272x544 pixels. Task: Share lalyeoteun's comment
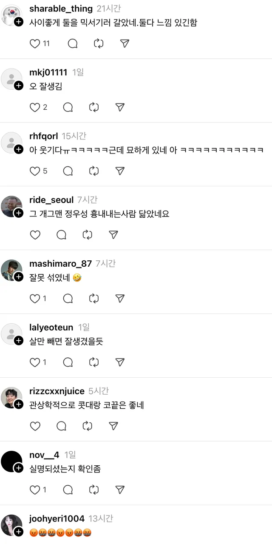120,362
